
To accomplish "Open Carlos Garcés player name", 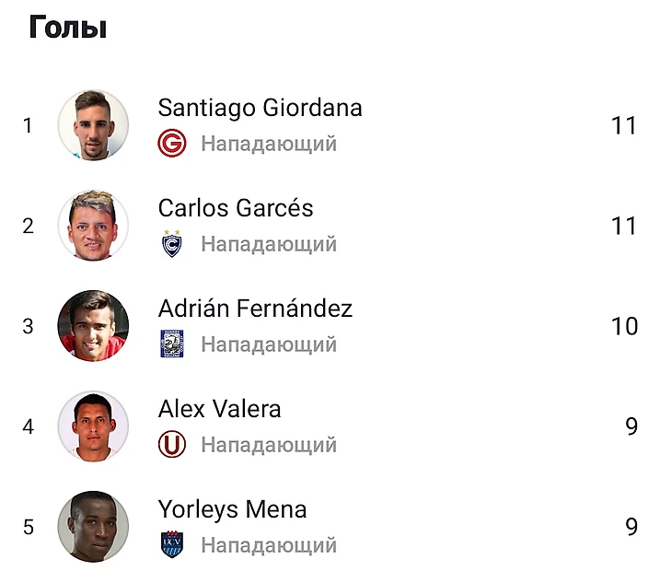I will tap(236, 208).
